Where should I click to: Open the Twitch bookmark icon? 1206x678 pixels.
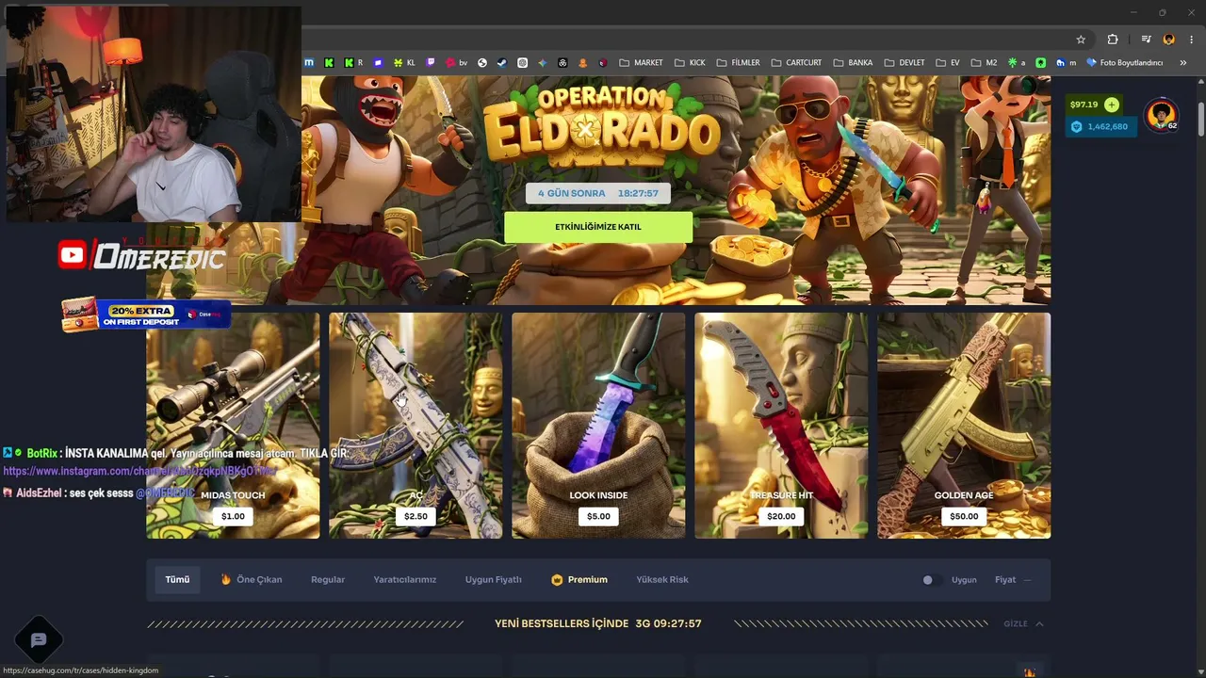pyautogui.click(x=432, y=63)
